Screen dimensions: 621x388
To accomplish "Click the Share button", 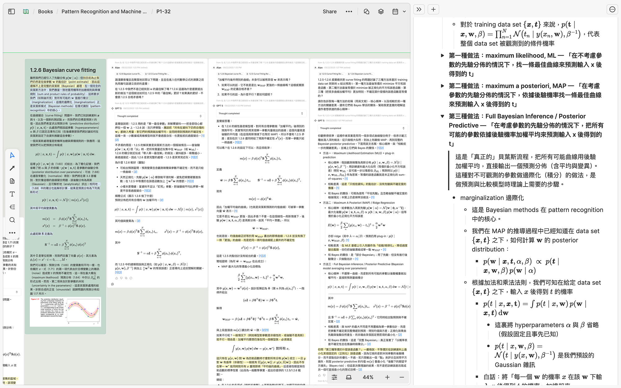I will (x=329, y=11).
